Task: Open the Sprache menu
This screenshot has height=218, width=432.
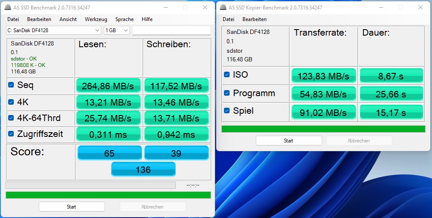Action: (x=124, y=19)
